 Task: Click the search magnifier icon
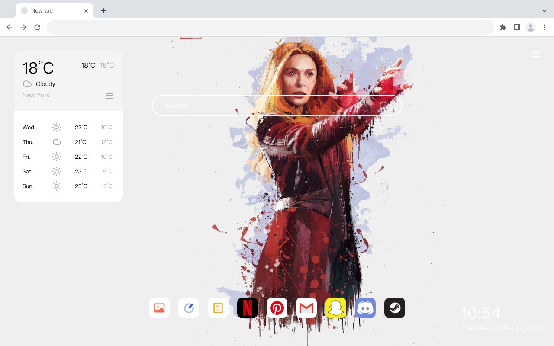385,106
